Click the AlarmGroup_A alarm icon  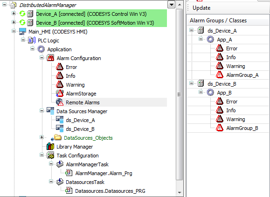220,75
